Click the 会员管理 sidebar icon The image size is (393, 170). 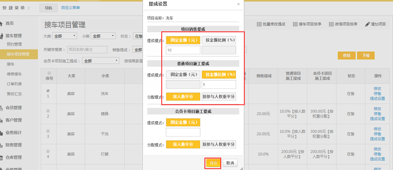click(2, 108)
